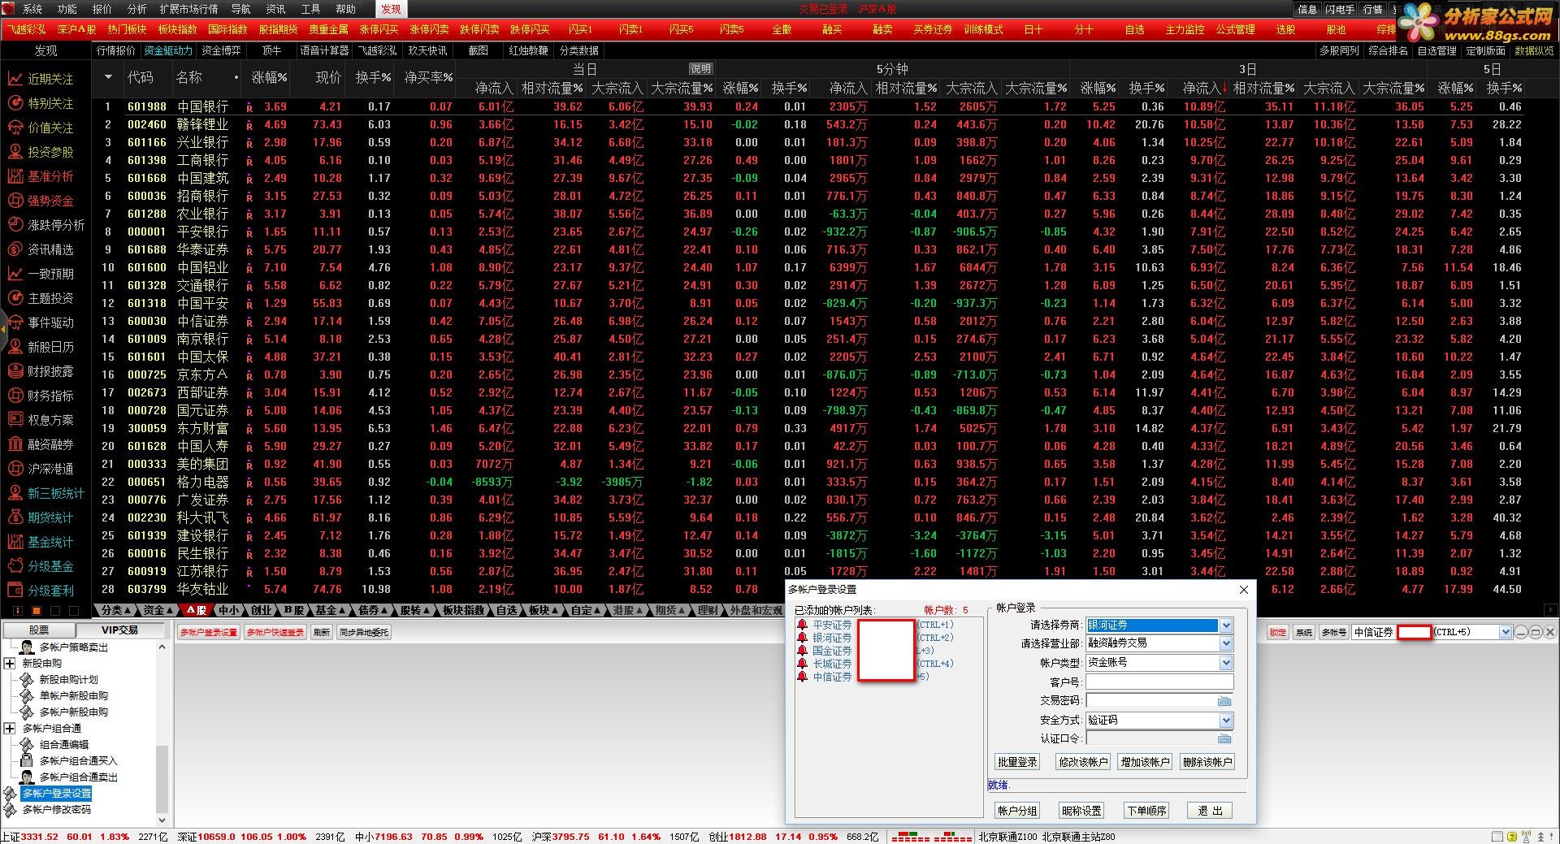Click the 多帐户快速登录 toolbar button
The image size is (1560, 844).
click(275, 632)
